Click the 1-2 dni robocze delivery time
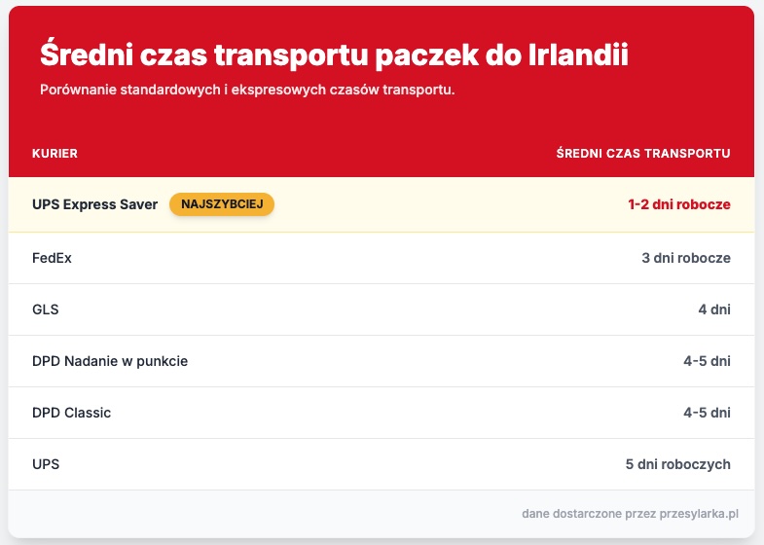Image resolution: width=764 pixels, height=545 pixels. pos(678,204)
